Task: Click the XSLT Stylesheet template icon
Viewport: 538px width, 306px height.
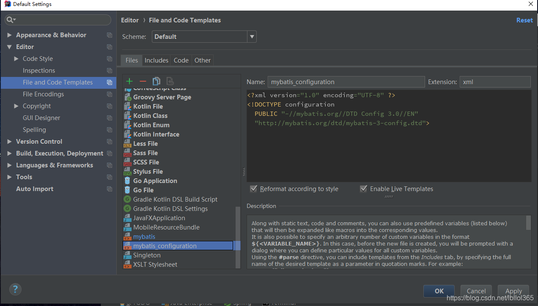Action: coord(127,265)
